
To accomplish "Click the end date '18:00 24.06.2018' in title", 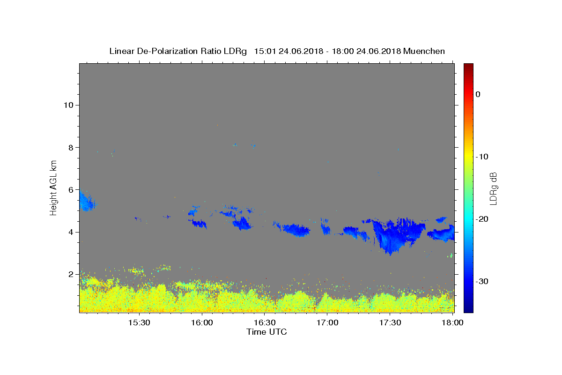I will (x=366, y=51).
